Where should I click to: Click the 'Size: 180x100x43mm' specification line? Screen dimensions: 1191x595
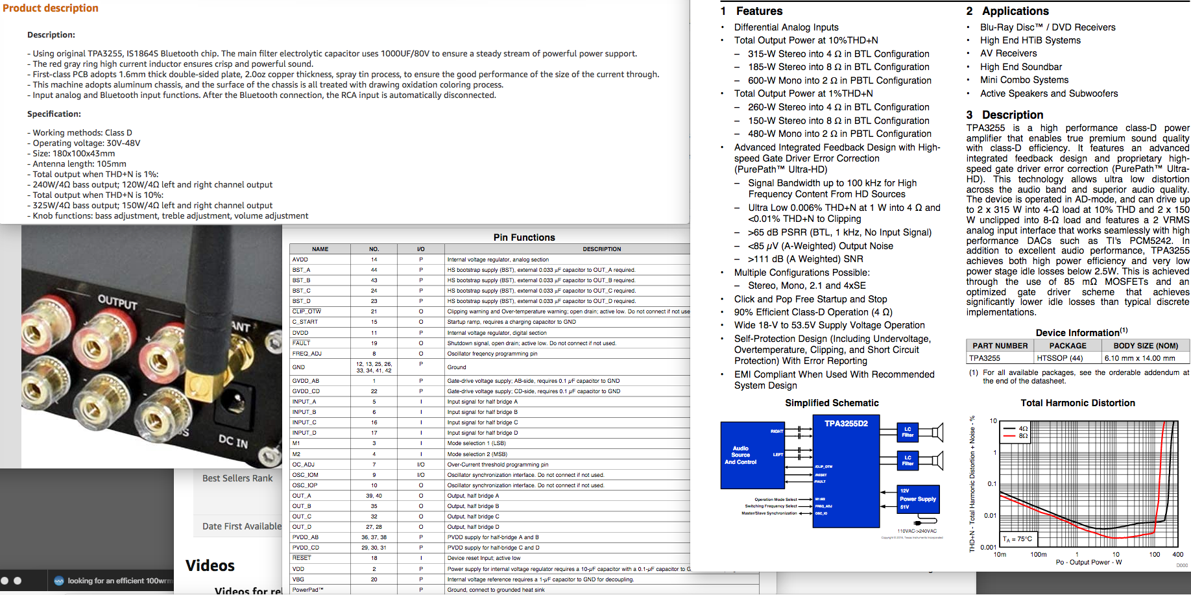(x=71, y=153)
